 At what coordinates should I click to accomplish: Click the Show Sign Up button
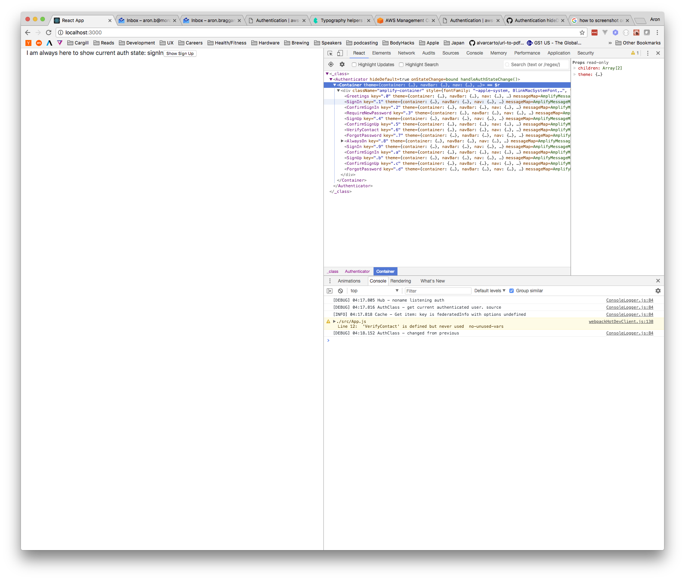[180, 53]
